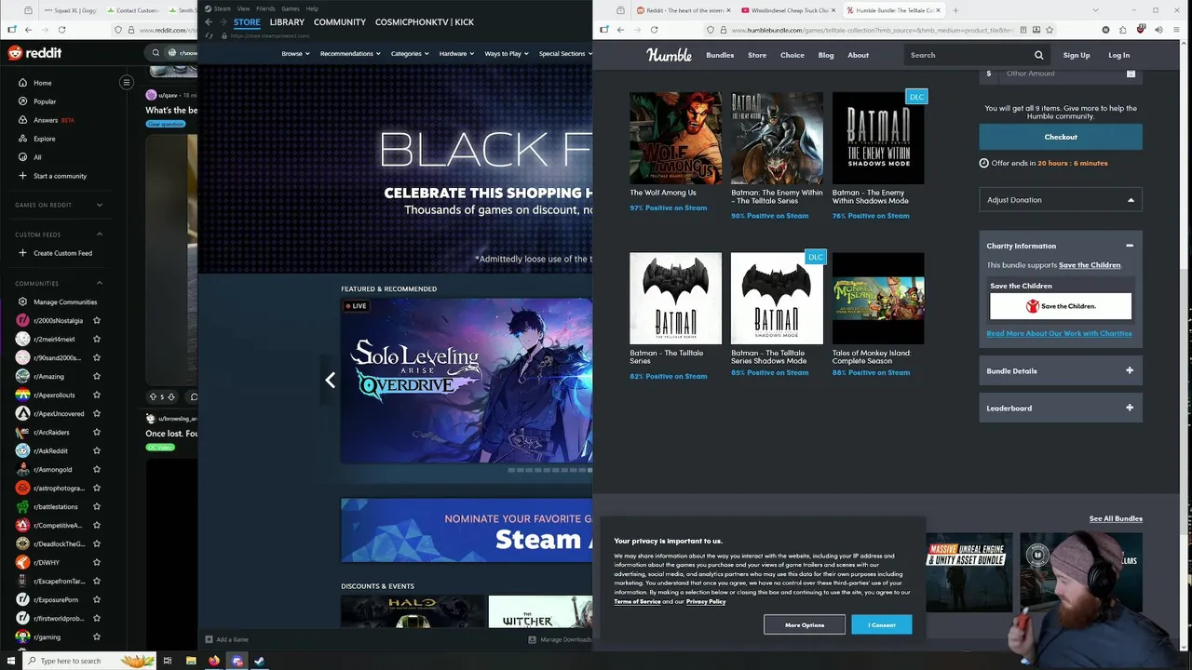Favorite r/2000sNostalgia with the star
Screen dimensions: 1192x670
[96, 320]
